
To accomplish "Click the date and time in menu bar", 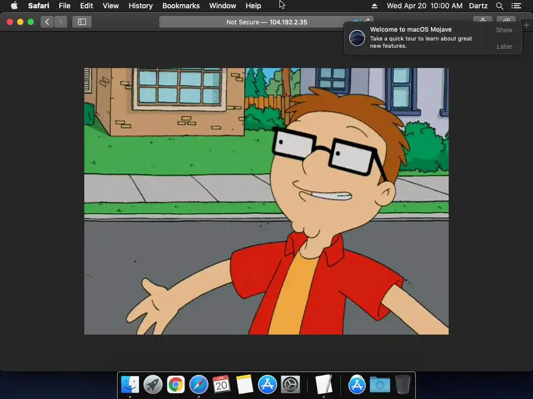I will [x=425, y=6].
